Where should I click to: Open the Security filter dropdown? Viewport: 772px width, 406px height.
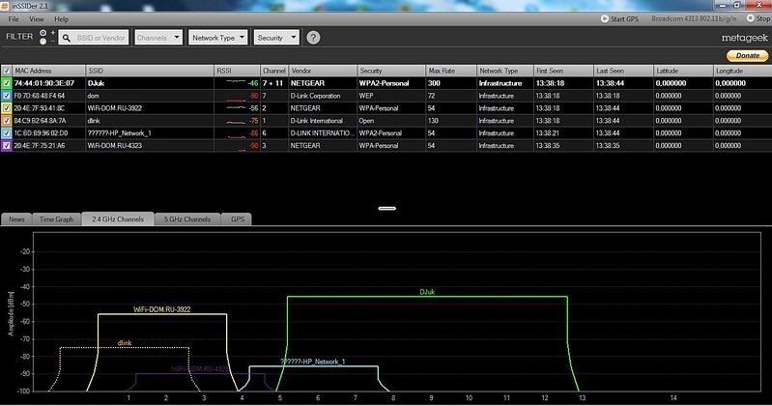275,38
